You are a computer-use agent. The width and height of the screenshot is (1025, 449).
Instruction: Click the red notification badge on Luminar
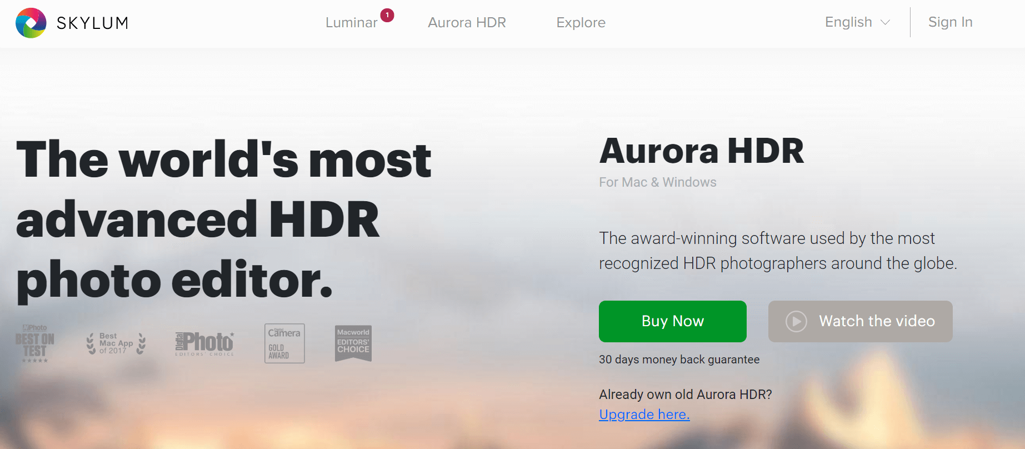387,15
